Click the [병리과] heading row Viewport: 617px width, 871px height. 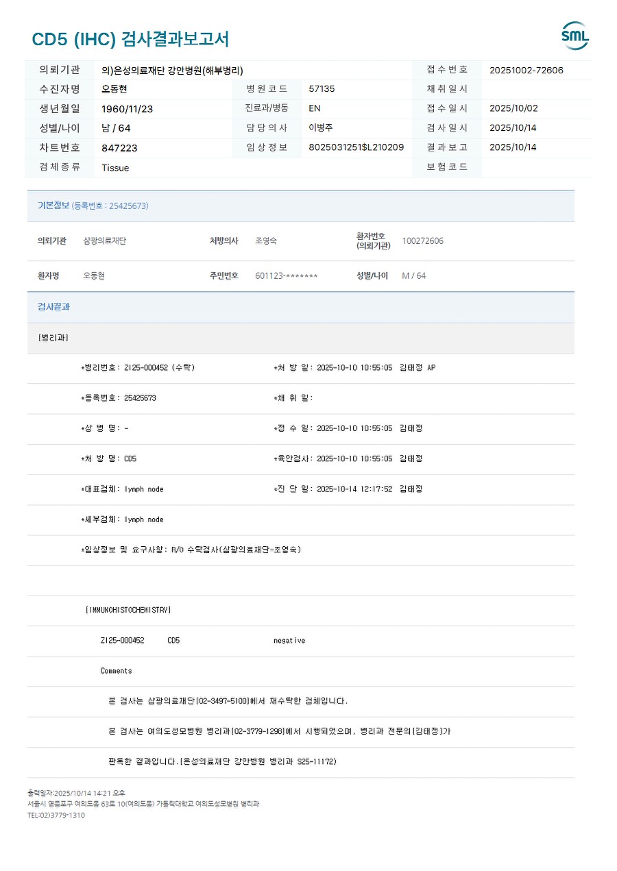[x=301, y=338]
